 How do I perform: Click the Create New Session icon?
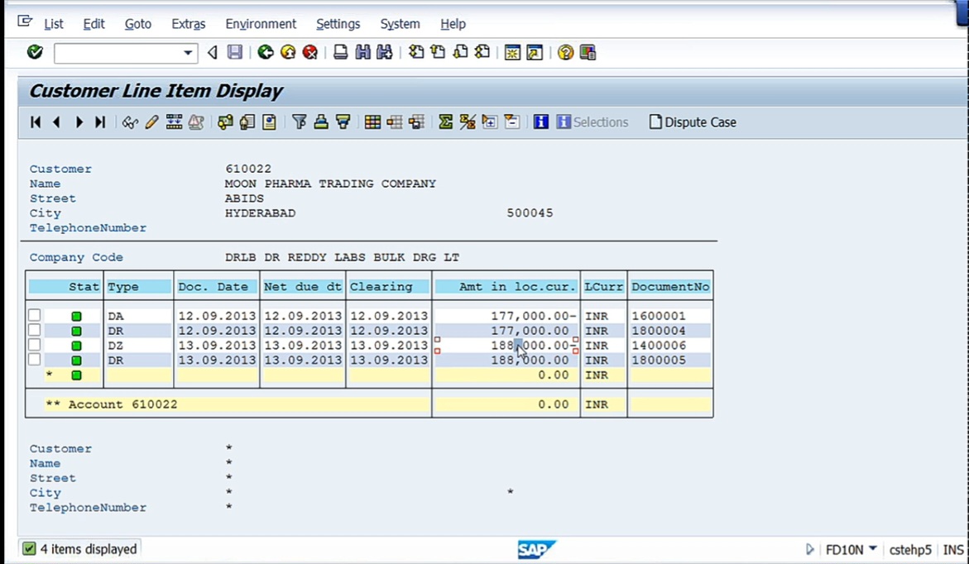pyautogui.click(x=512, y=52)
